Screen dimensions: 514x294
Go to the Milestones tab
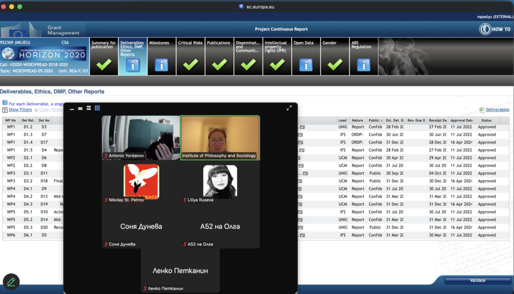pos(162,56)
